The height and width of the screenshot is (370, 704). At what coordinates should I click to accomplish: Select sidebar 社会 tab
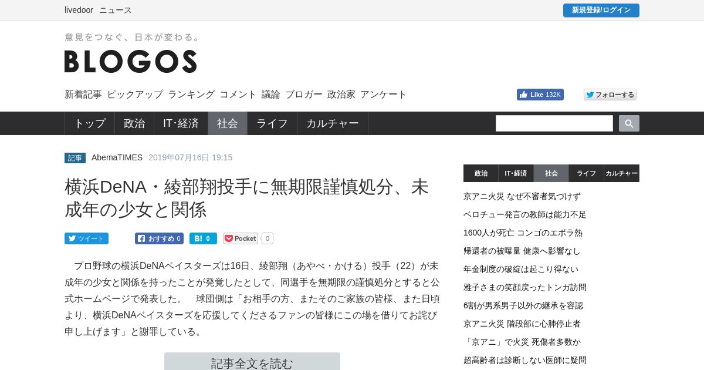551,173
